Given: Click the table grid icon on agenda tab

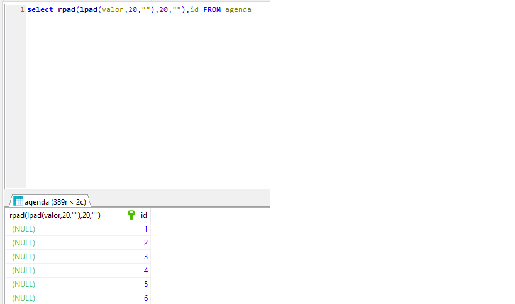Looking at the screenshot, I should click(18, 201).
